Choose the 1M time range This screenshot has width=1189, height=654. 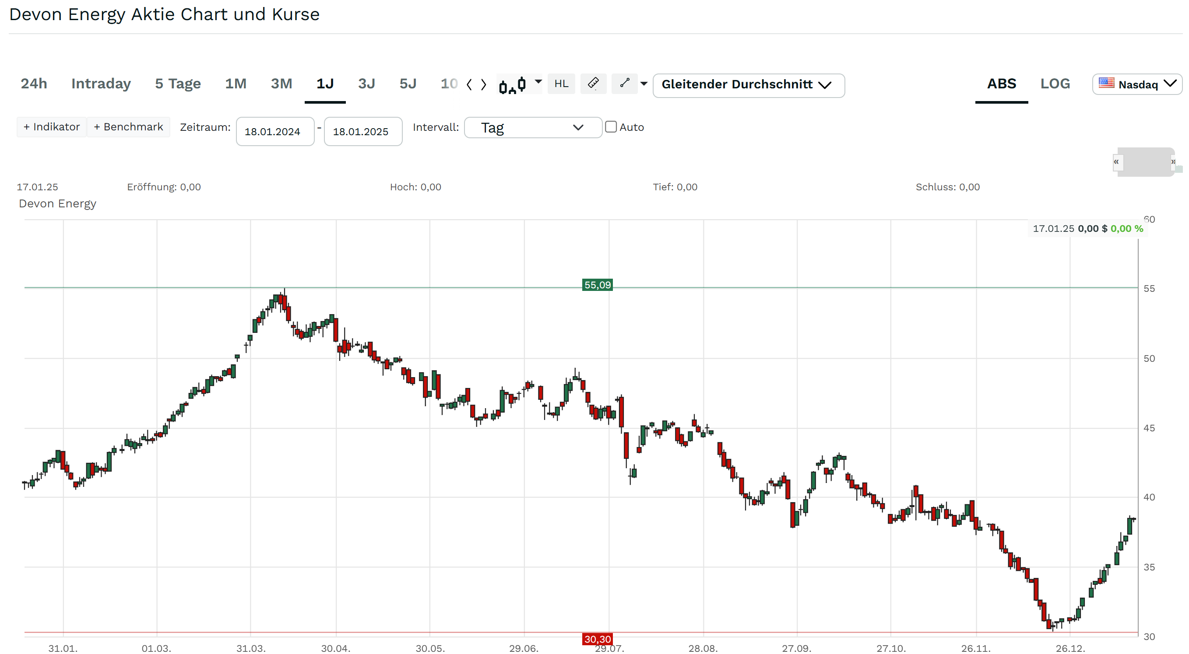(x=236, y=84)
